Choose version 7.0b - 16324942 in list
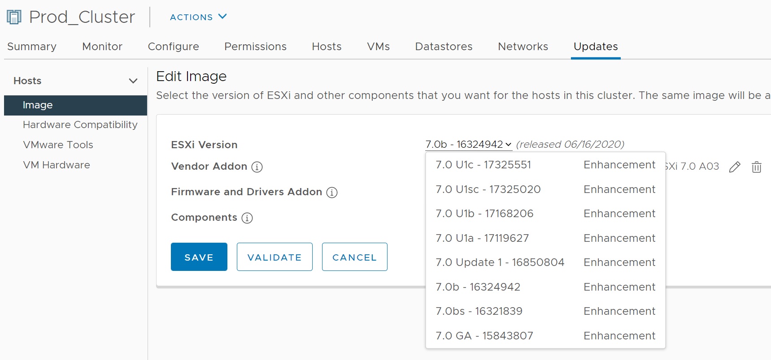771x360 pixels. 545,287
